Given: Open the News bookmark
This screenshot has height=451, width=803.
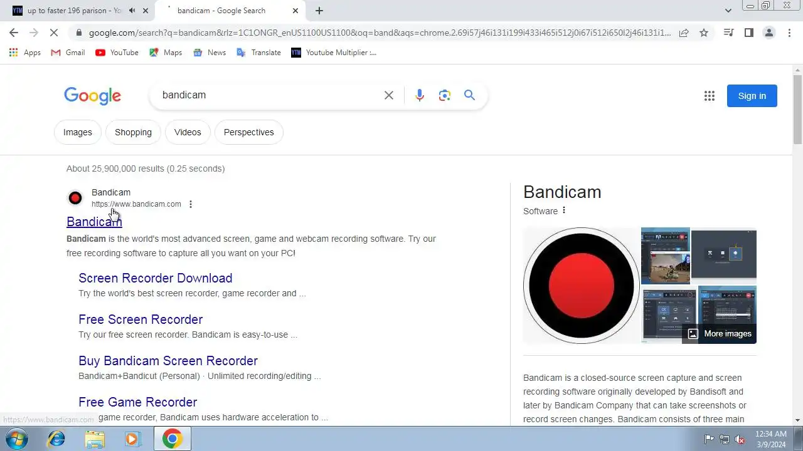Looking at the screenshot, I should tap(210, 53).
